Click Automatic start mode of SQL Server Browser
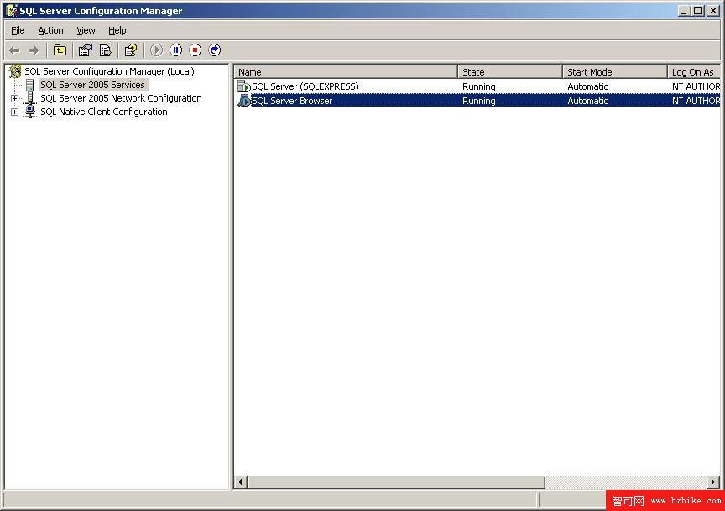Screen dimensions: 725x511 click(587, 101)
